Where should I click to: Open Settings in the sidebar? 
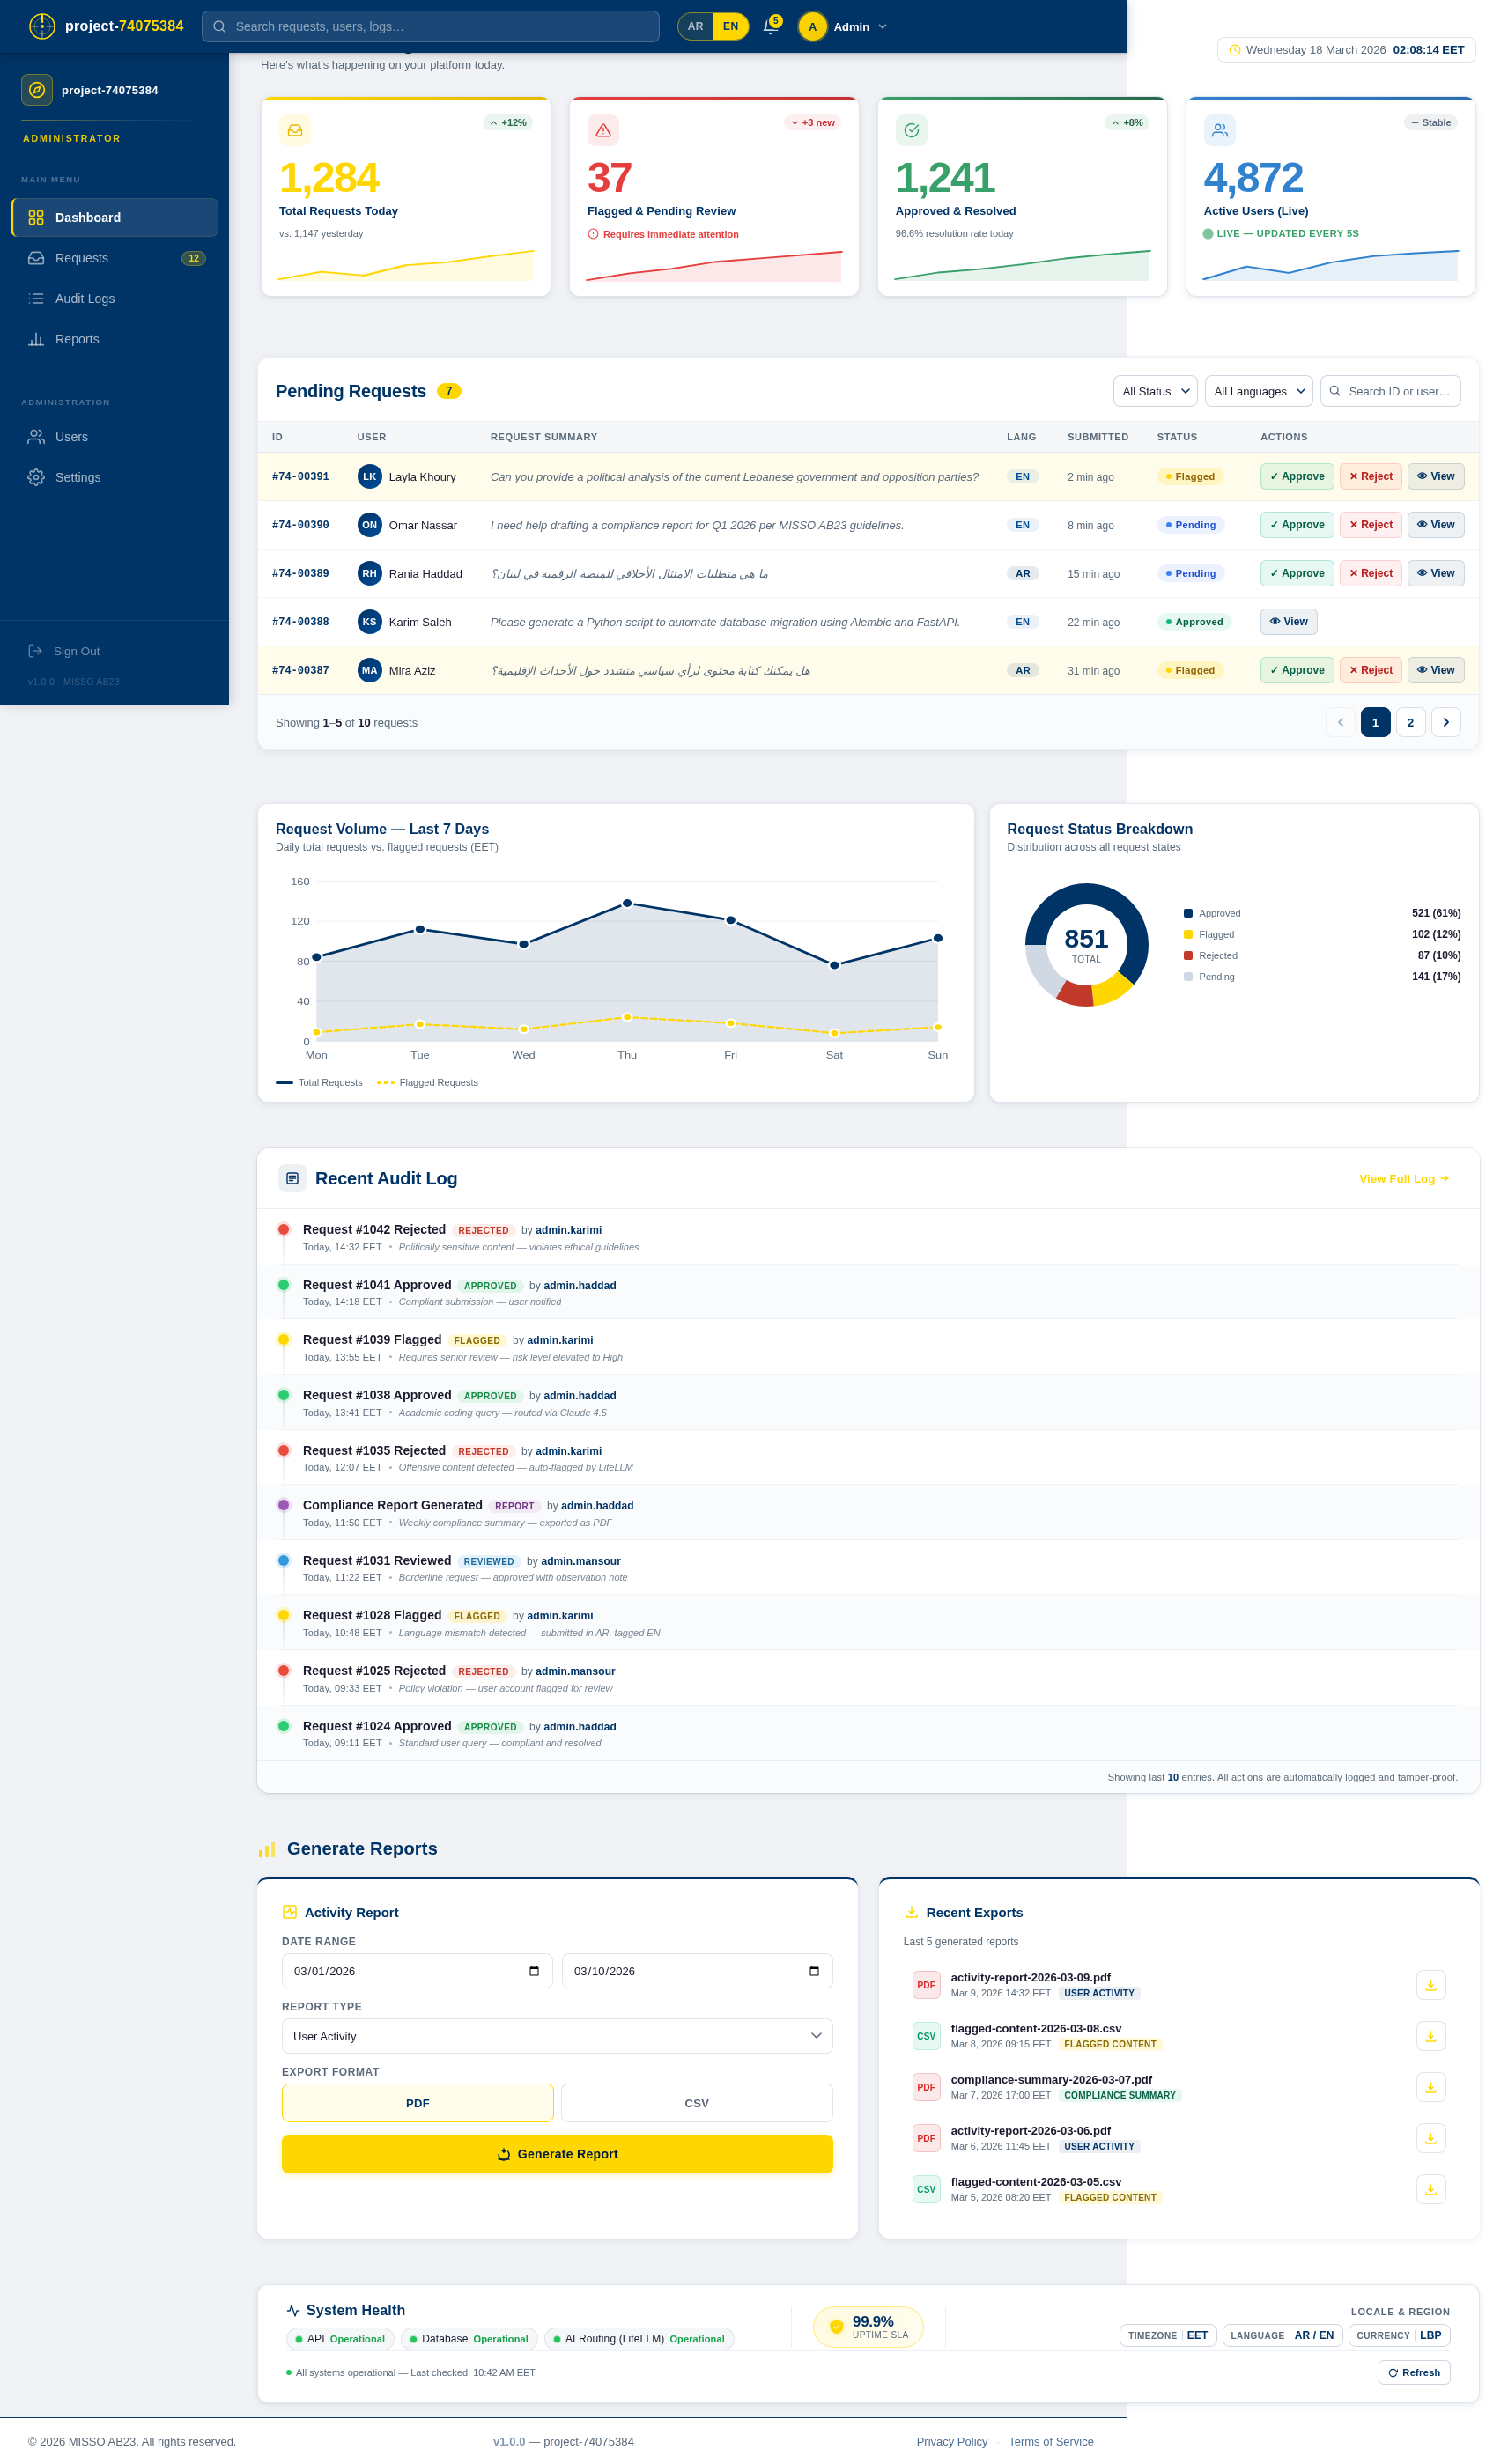[x=78, y=477]
